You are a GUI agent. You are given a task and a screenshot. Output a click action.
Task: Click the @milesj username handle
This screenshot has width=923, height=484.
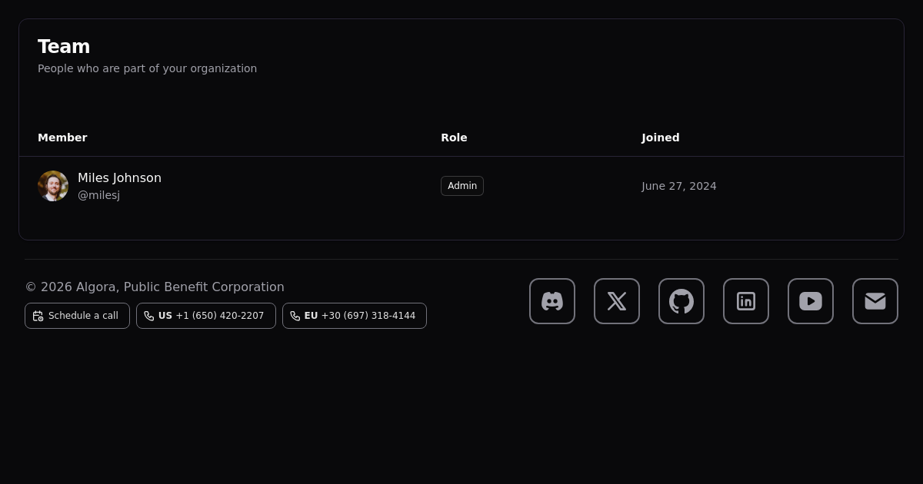click(x=98, y=195)
